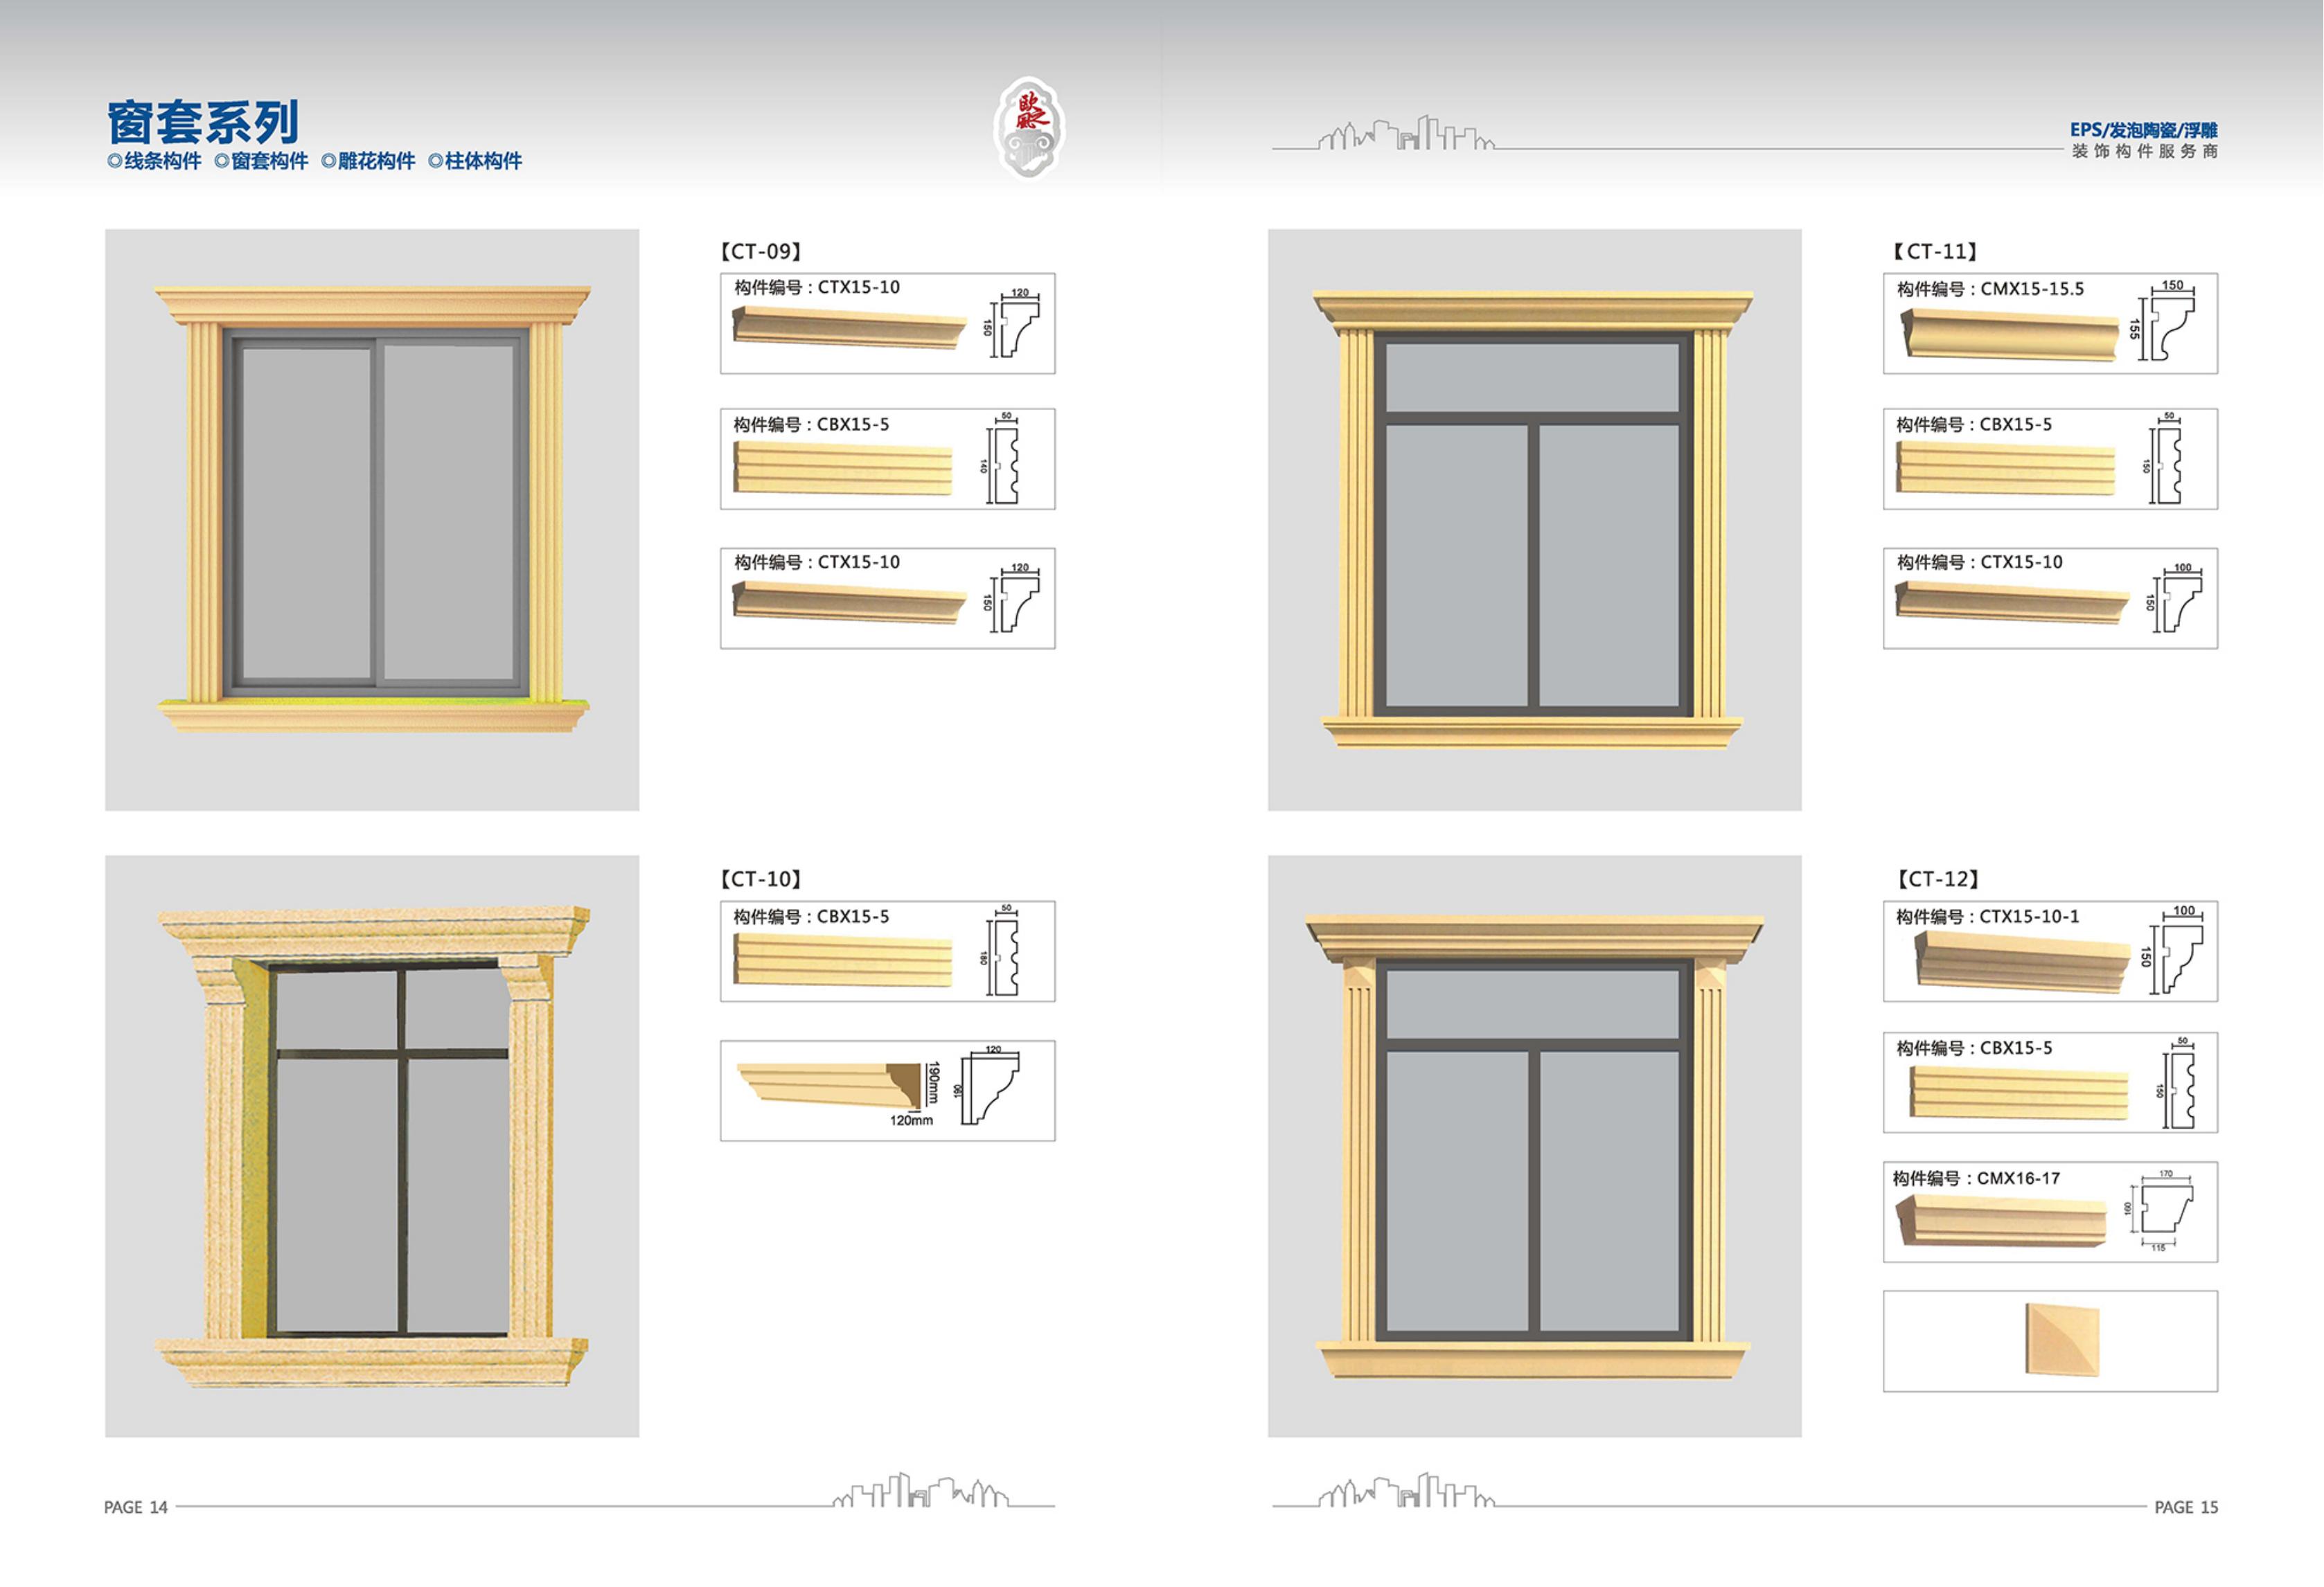
Task: Select the CT-10 textured window image
Action: (x=372, y=1146)
